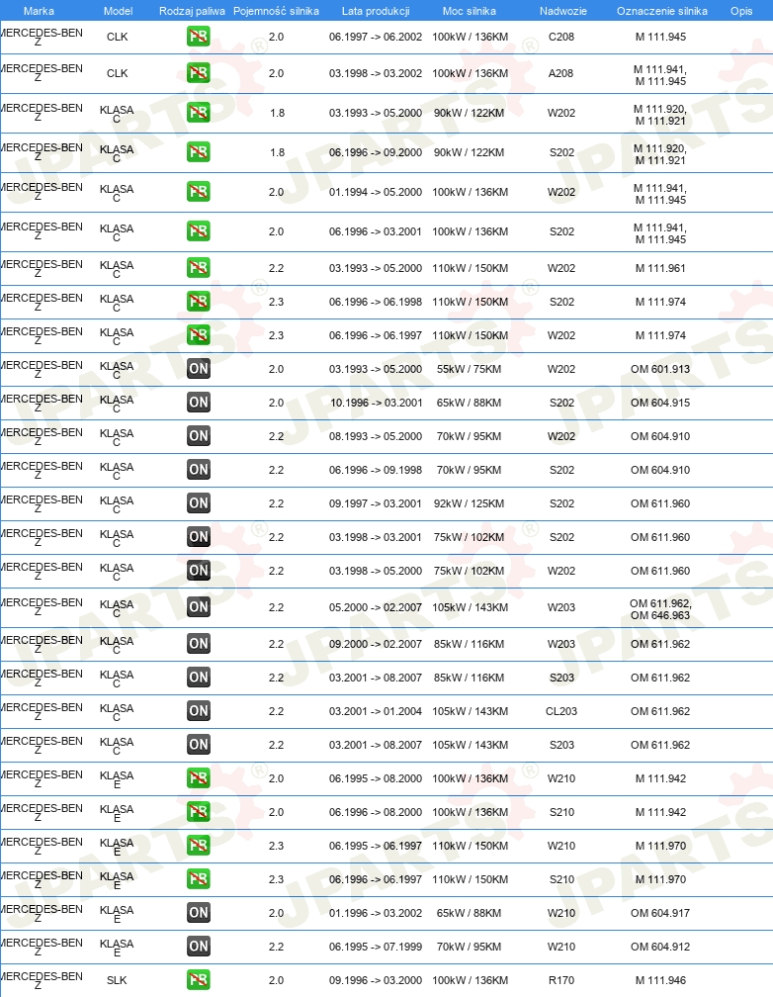Click engine code OM 604.915
Viewport: 773px width, 997px height.
(x=660, y=404)
